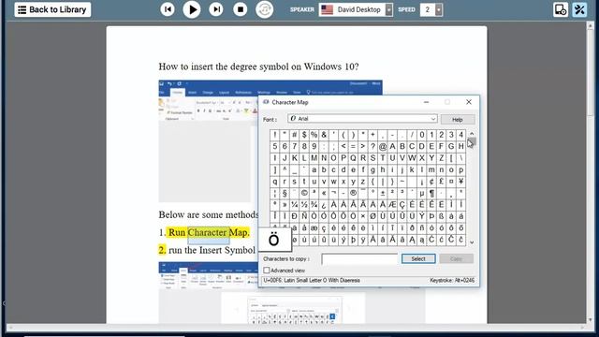Click the convert to audio music-note icon

tap(264, 9)
